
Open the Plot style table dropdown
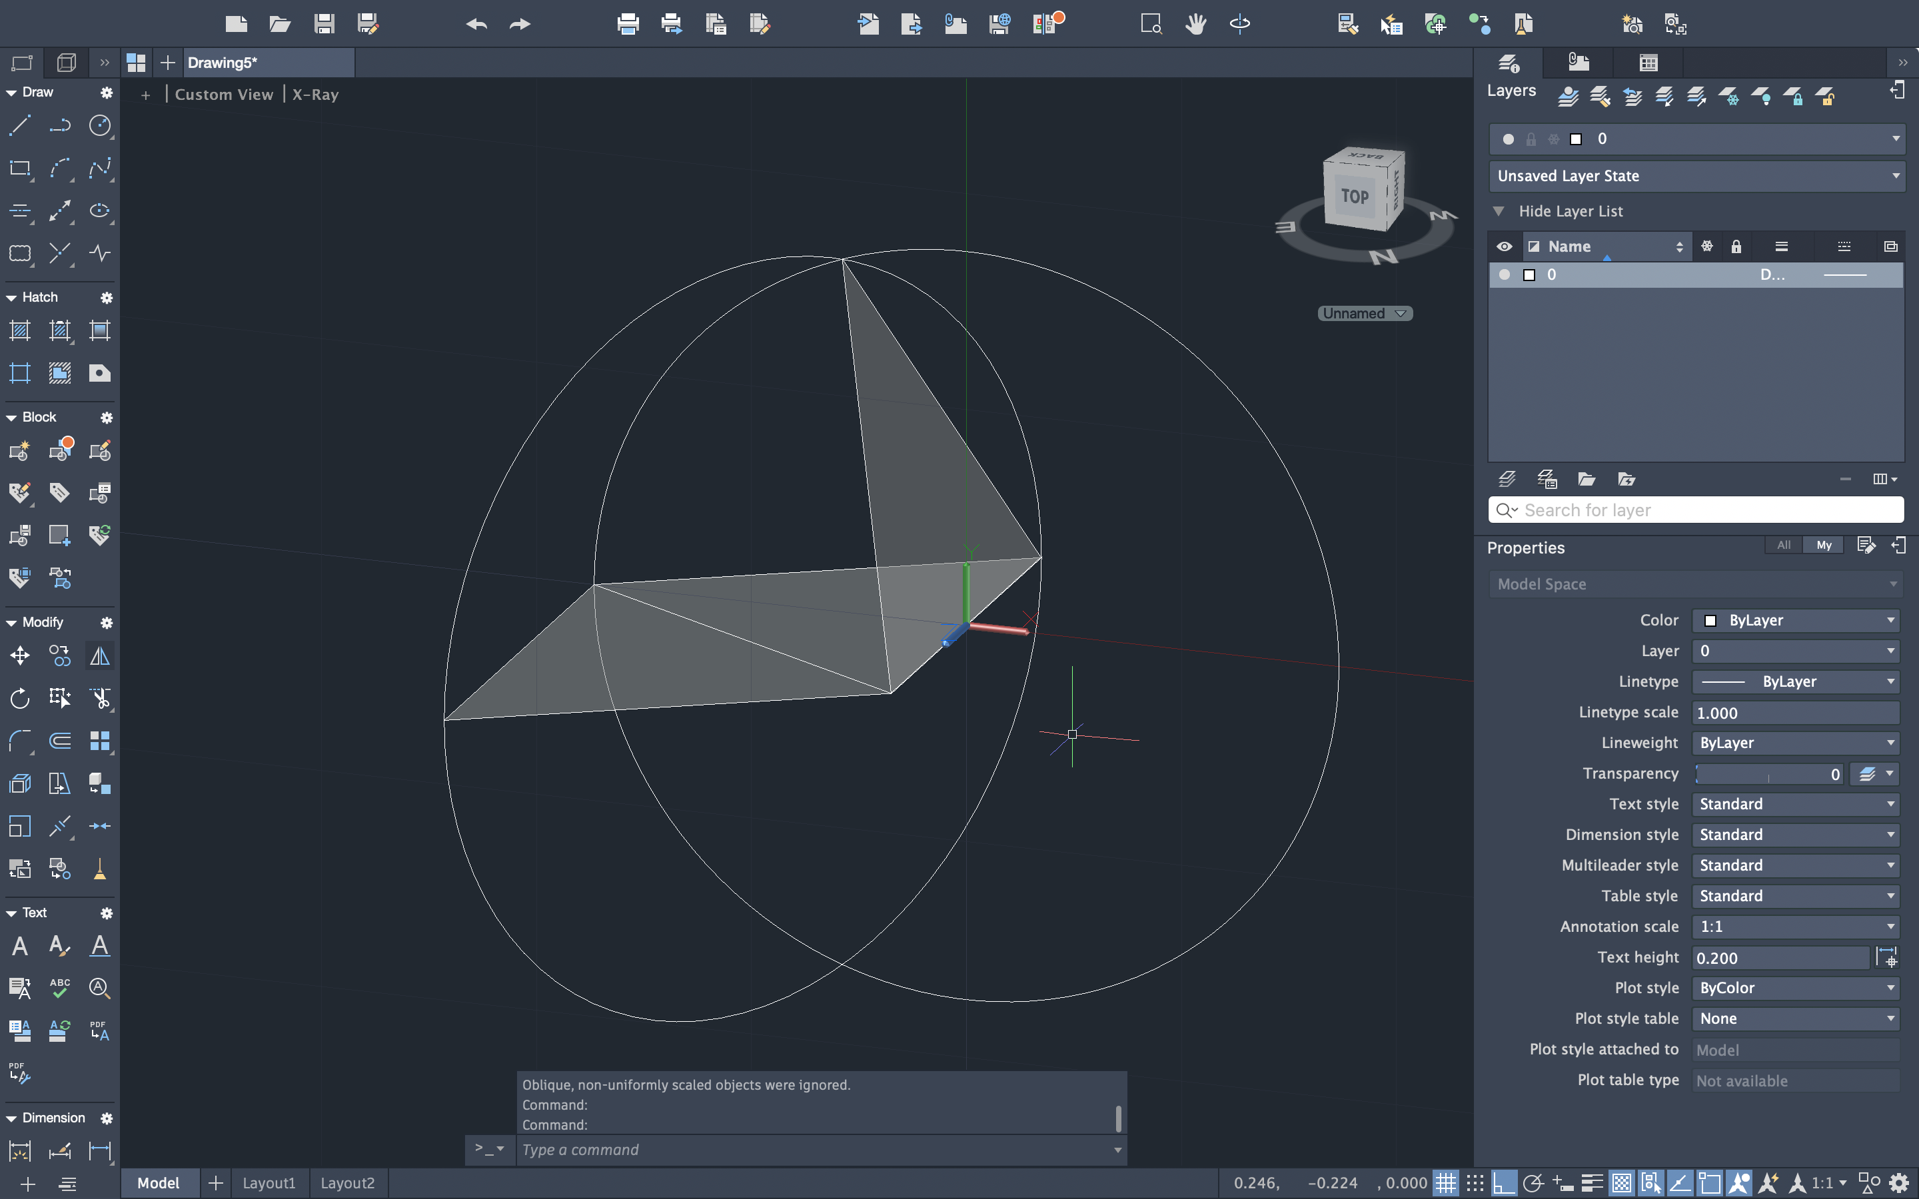pyautogui.click(x=1795, y=1019)
